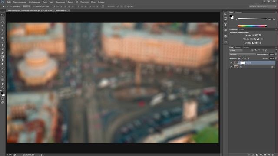Open the Фильтр menu
This screenshot has width=278, height=156.
70,2
